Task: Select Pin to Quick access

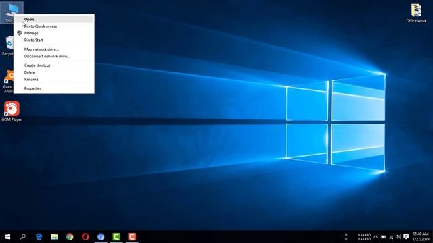Action: point(54,26)
